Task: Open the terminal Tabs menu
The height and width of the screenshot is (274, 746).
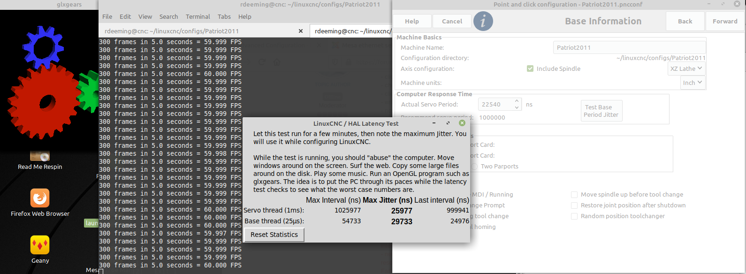Action: pyautogui.click(x=224, y=16)
